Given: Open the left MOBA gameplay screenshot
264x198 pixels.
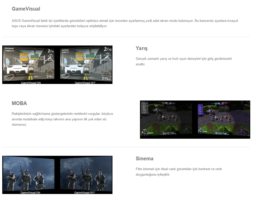Looking at the screenshot, I should click(x=166, y=119).
